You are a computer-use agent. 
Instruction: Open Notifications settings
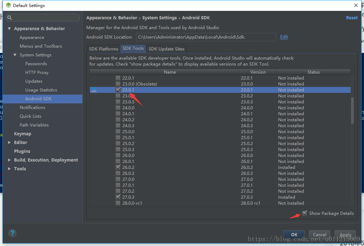(32, 108)
